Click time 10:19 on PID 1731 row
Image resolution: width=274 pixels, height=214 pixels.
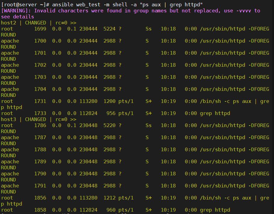coord(168,101)
